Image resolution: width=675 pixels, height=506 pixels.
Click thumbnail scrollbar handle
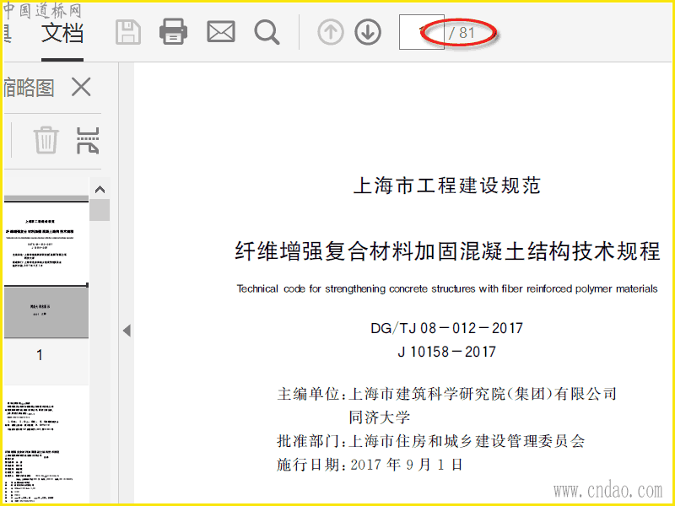click(100, 210)
